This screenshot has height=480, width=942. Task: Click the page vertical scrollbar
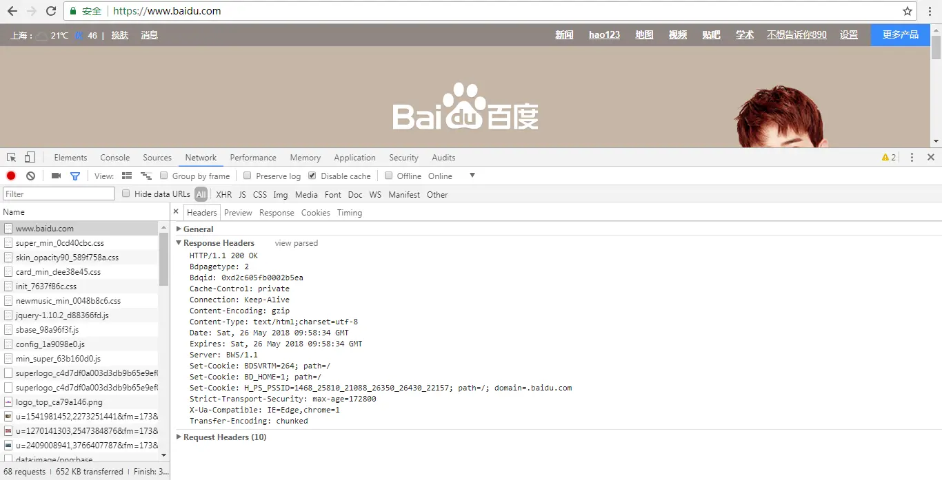[936, 47]
